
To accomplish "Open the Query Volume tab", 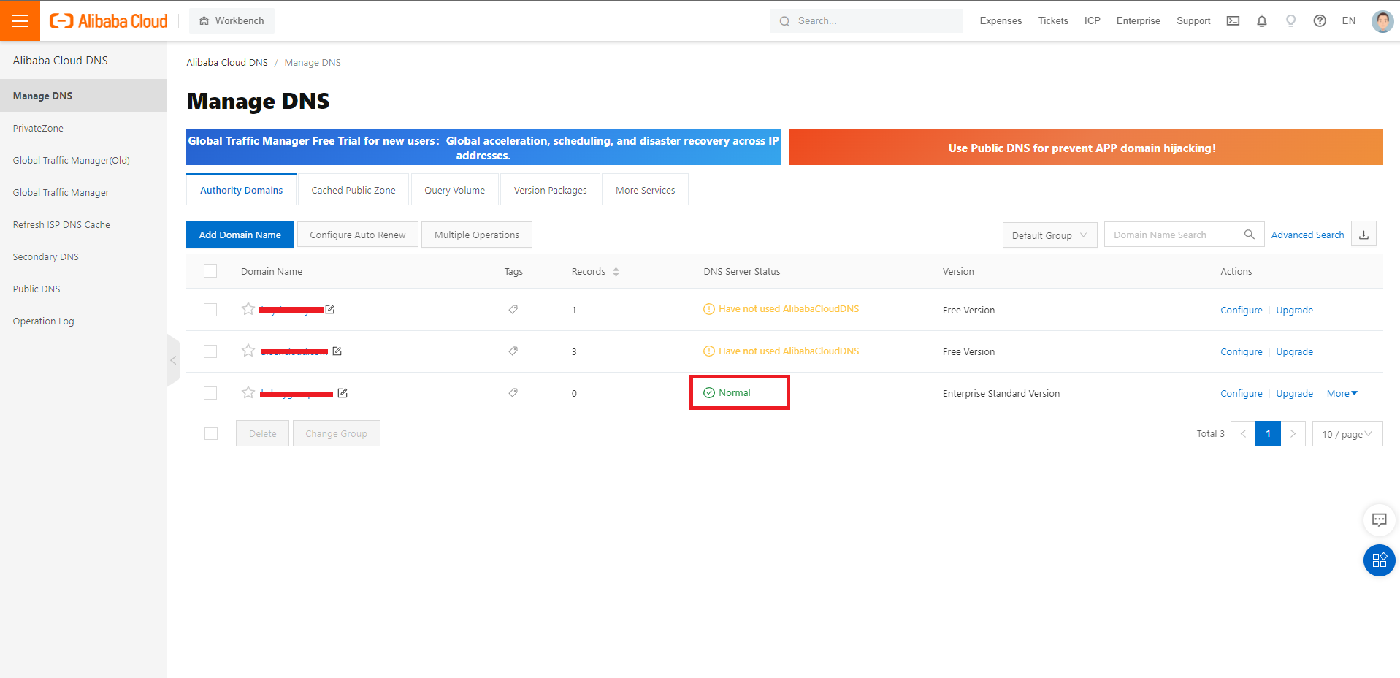I will [x=454, y=190].
